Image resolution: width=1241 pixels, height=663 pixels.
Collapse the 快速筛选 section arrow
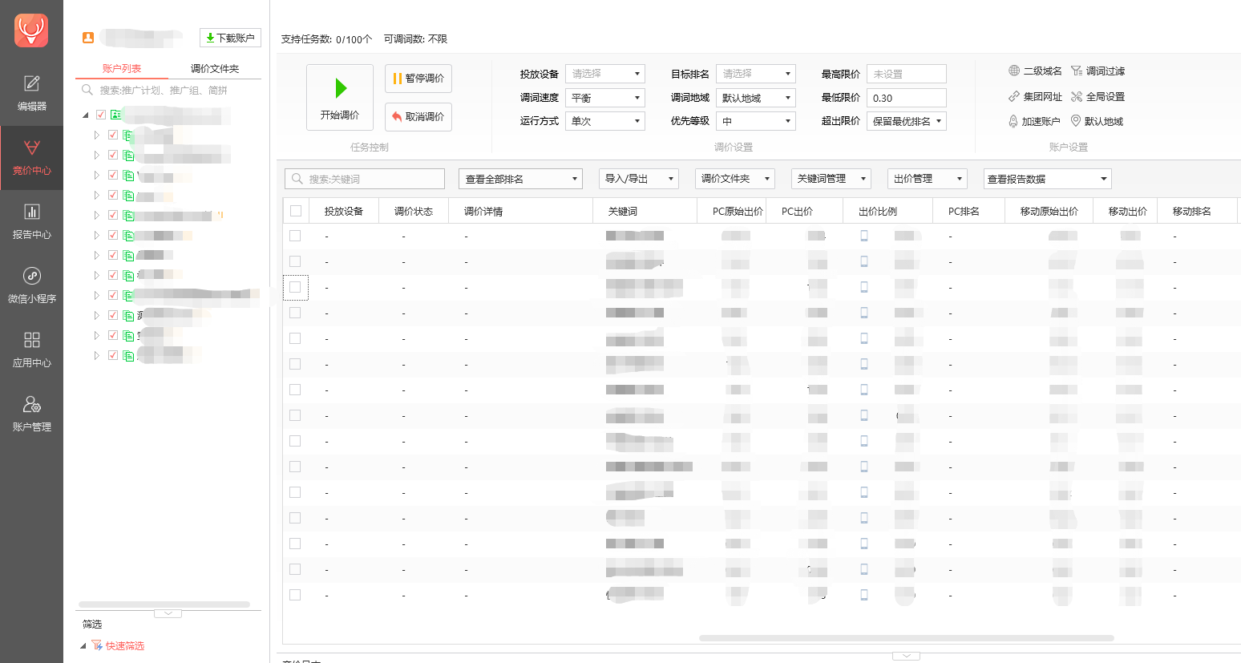pos(83,645)
